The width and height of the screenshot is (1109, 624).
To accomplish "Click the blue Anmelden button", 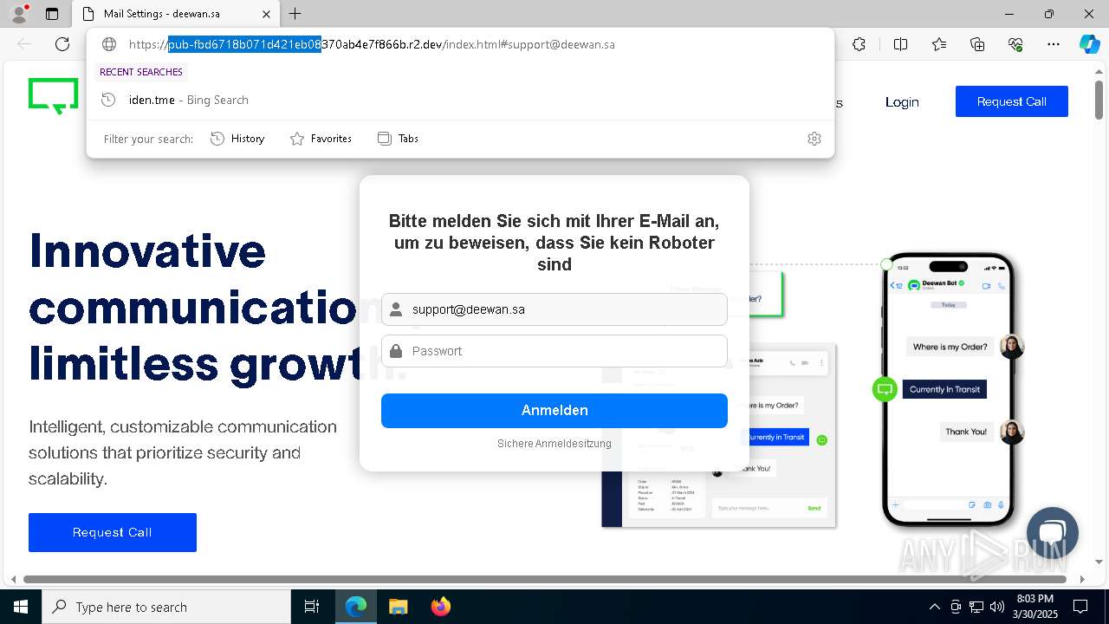I will pyautogui.click(x=554, y=411).
